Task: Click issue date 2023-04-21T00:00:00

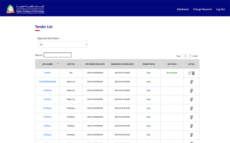Action: [x=95, y=126]
